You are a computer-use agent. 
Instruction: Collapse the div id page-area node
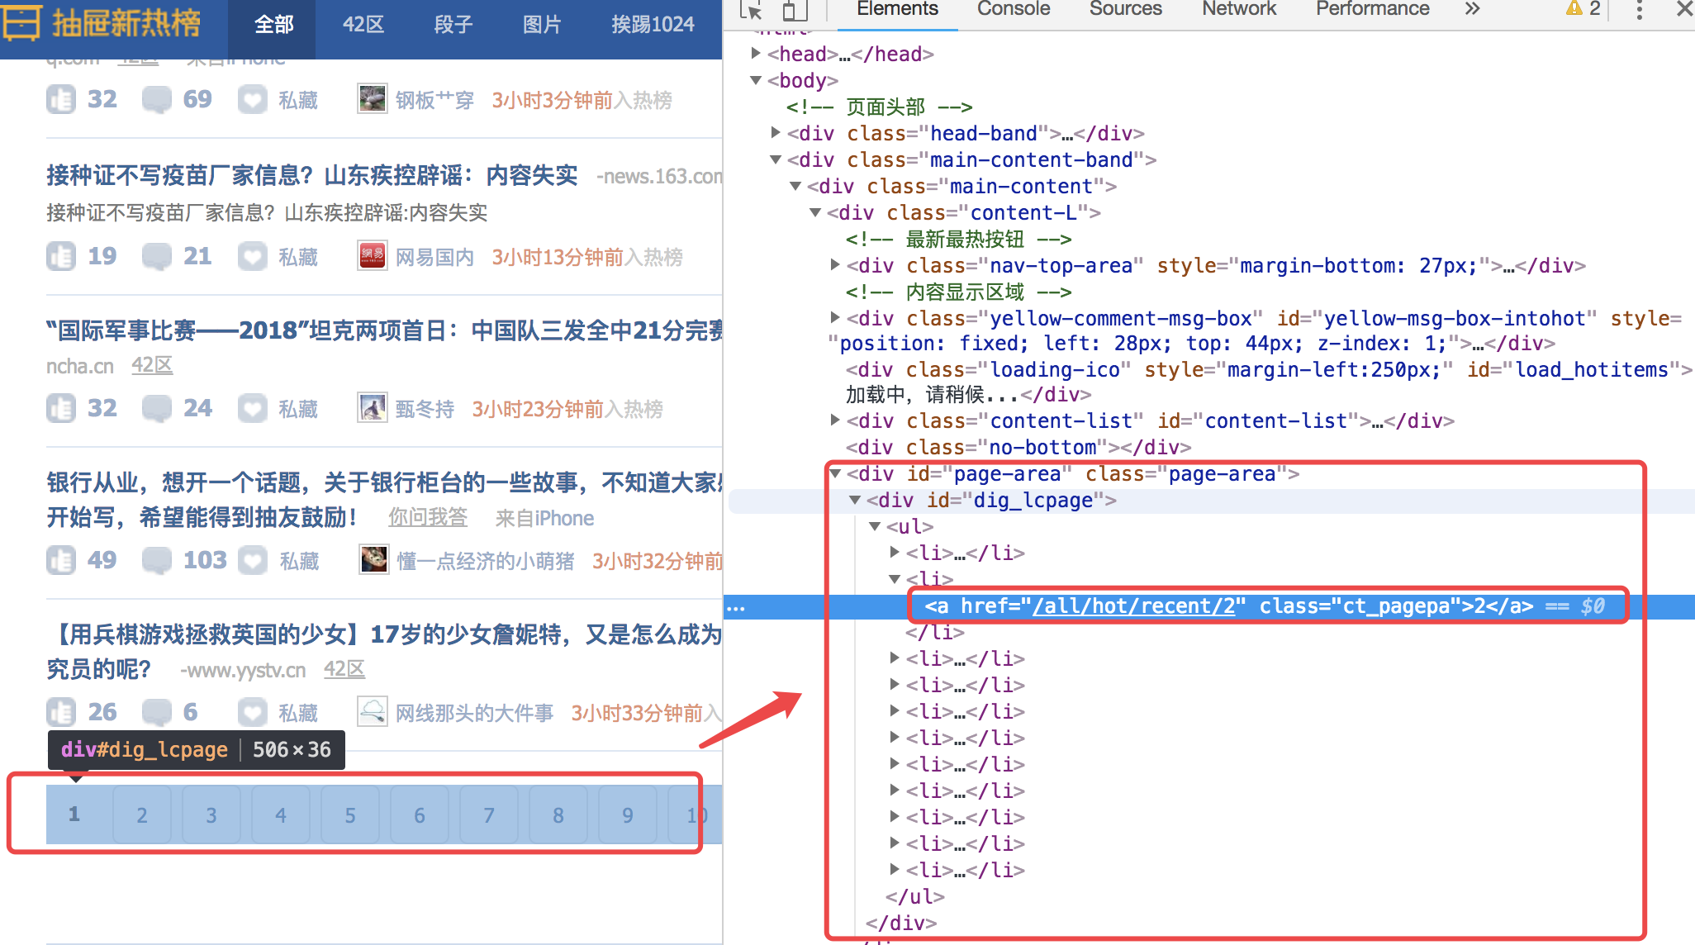[x=835, y=473]
